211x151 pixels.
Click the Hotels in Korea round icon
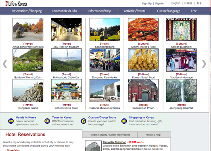[x=11, y=121]
